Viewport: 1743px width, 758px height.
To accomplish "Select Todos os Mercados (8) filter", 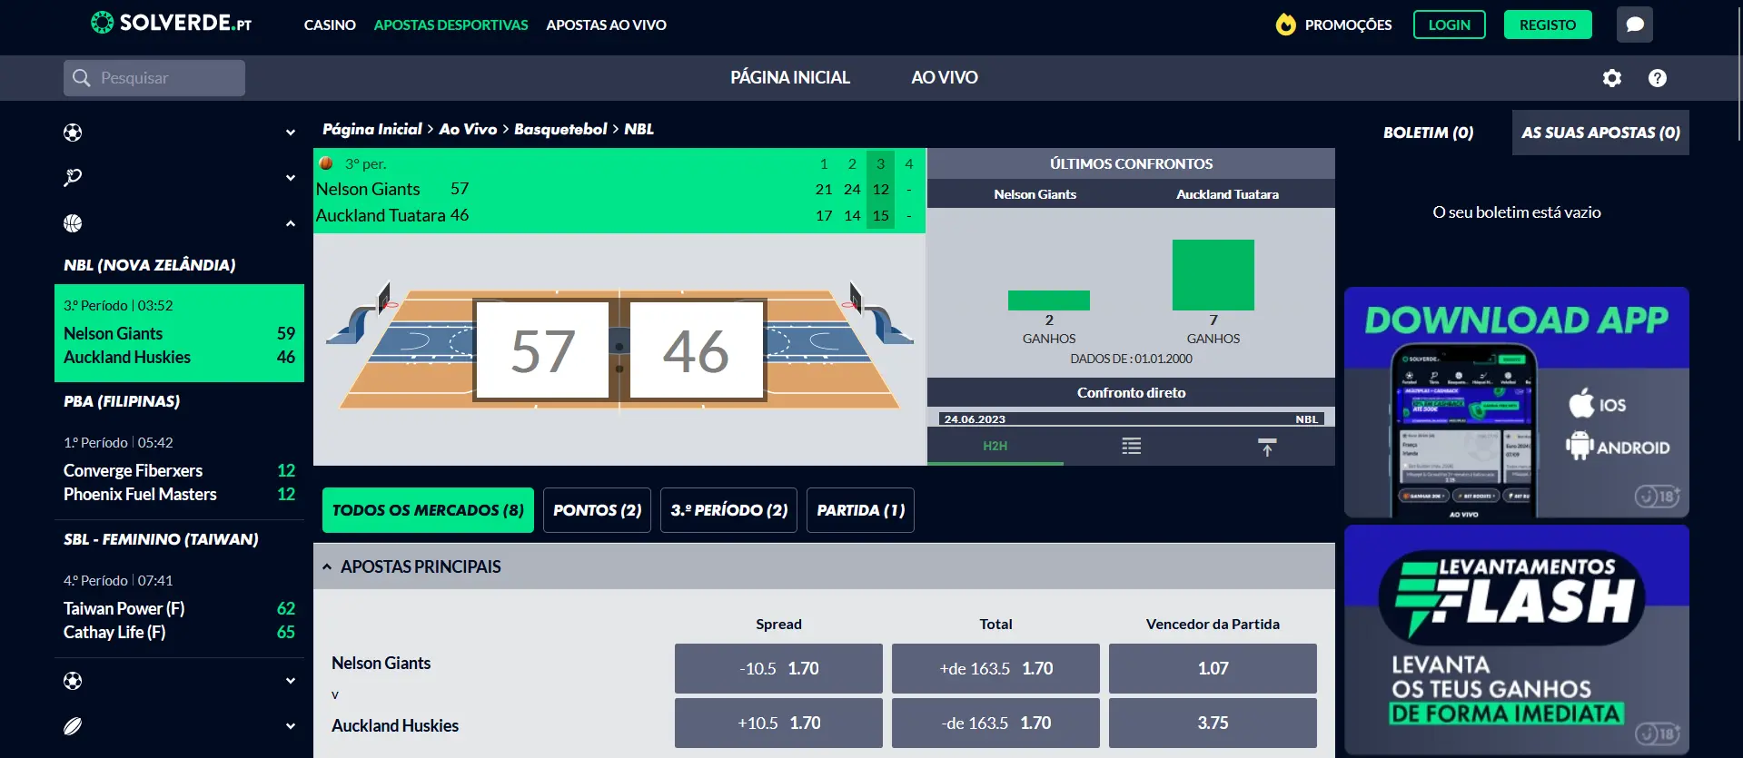I will click(428, 510).
